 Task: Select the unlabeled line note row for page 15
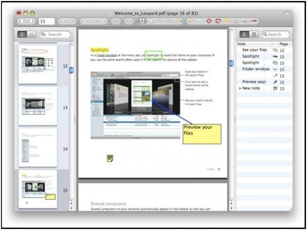[x=265, y=76]
